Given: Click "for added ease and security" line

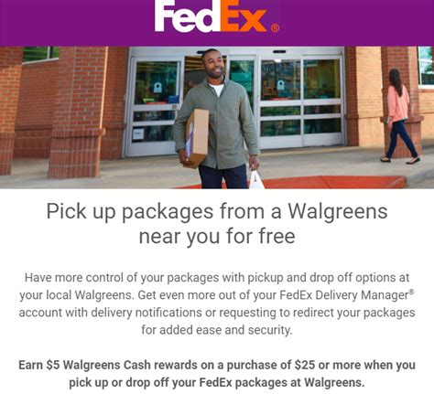Looking at the screenshot, I should 217,330.
